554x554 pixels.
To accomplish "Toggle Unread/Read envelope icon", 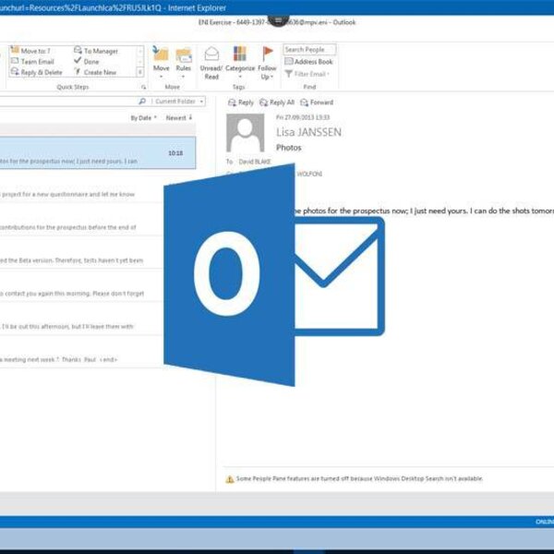I will tap(211, 54).
